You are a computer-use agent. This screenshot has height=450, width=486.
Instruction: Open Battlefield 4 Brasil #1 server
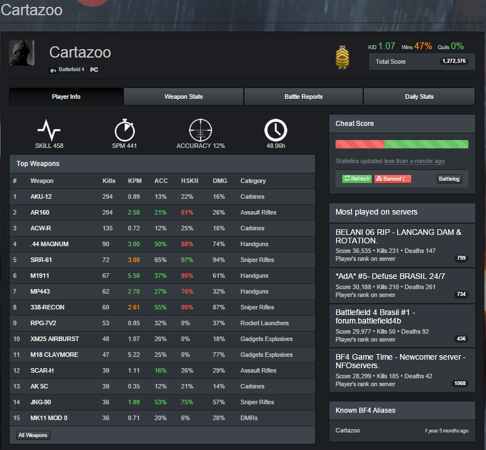402,326
